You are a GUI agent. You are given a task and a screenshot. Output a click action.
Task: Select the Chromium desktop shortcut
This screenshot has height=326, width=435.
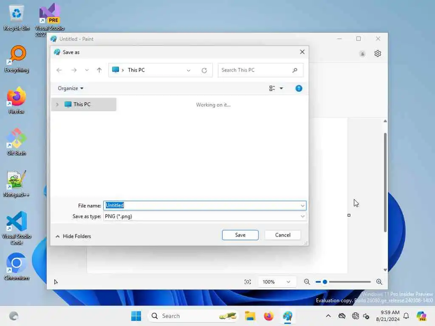click(x=17, y=267)
